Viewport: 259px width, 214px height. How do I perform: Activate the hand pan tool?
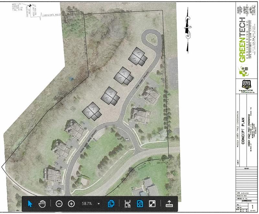pyautogui.click(x=43, y=204)
